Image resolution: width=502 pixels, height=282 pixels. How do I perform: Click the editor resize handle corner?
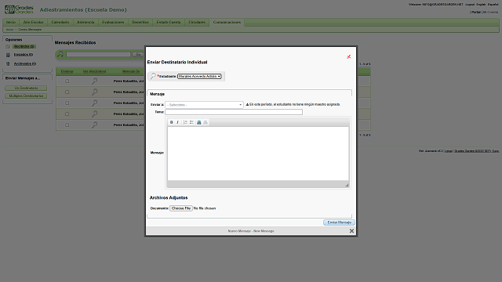(347, 185)
